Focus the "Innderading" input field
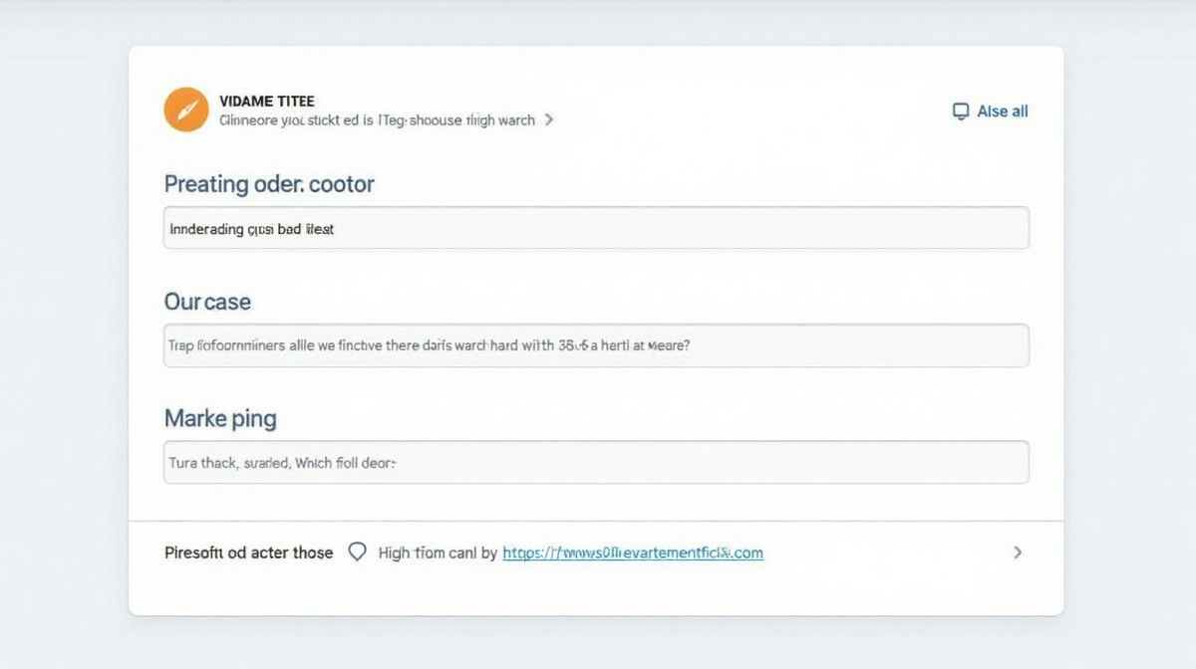Image resolution: width=1196 pixels, height=669 pixels. tap(596, 228)
